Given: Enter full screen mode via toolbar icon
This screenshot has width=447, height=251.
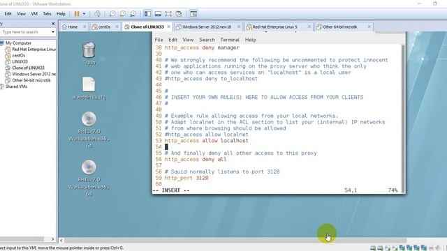Looking at the screenshot, I should [x=168, y=14].
